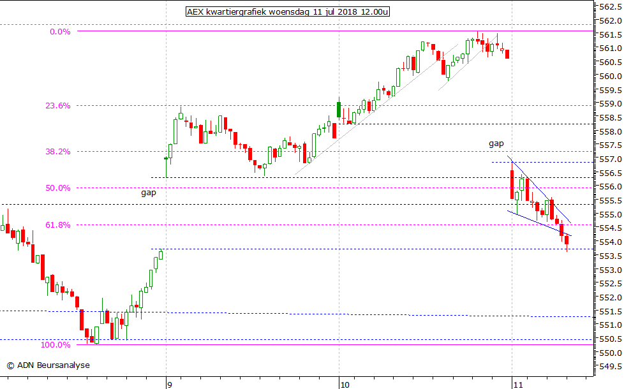Click the price label '555.5' on the axis
Image resolution: width=624 pixels, height=389 pixels.
pos(611,200)
